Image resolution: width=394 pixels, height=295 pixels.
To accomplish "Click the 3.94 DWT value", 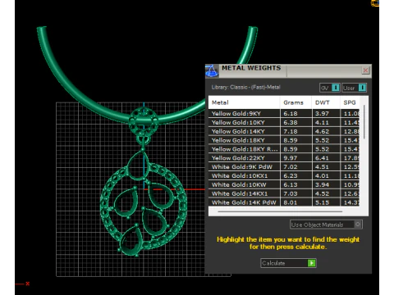I will [322, 184].
